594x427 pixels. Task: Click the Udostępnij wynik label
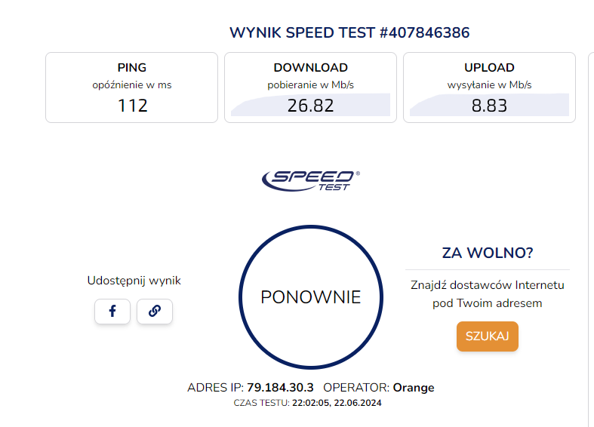tap(134, 281)
